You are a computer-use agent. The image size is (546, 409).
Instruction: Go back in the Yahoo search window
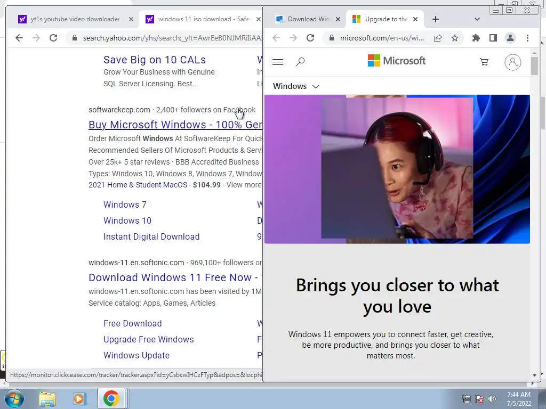(19, 38)
